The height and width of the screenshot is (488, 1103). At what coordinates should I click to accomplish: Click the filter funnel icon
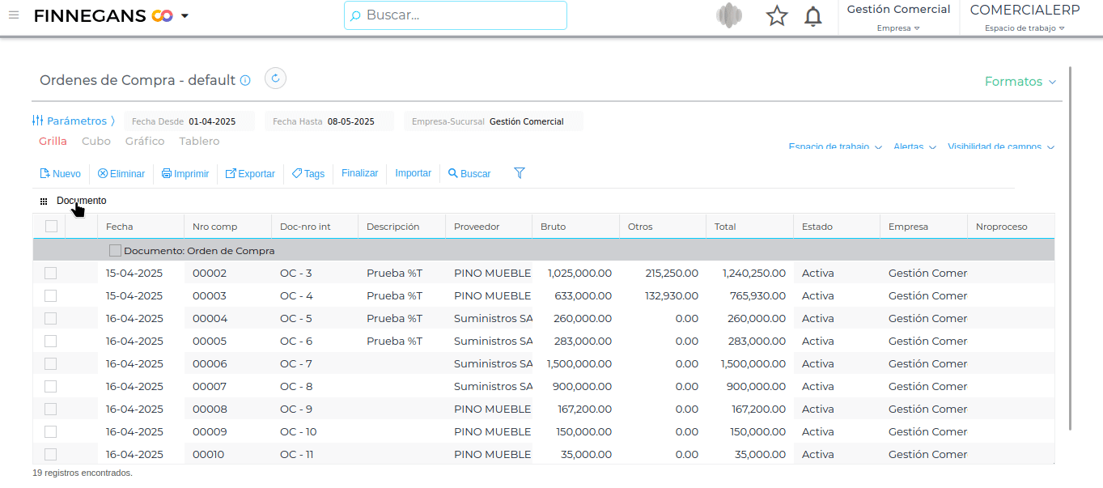click(x=520, y=173)
